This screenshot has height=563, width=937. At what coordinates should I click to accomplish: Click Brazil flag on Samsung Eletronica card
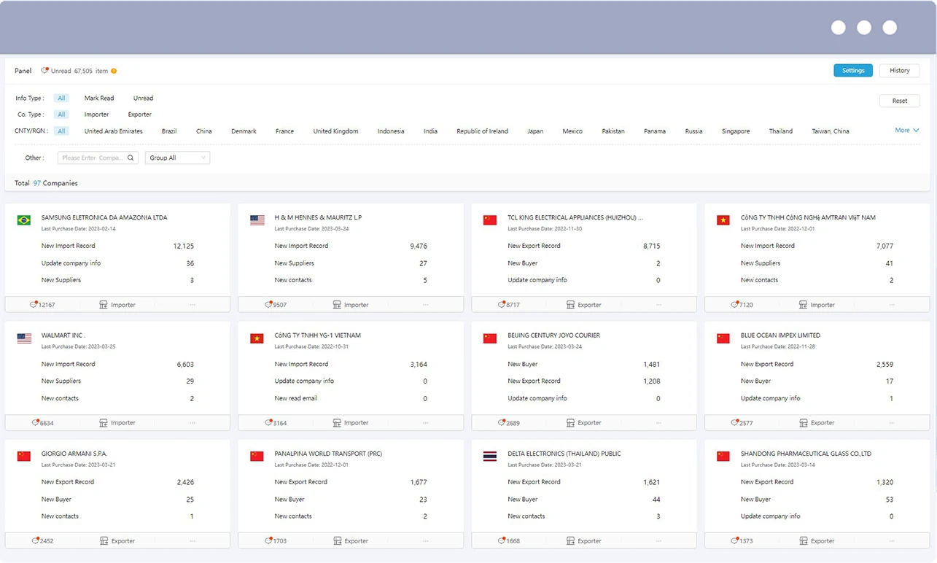24,220
